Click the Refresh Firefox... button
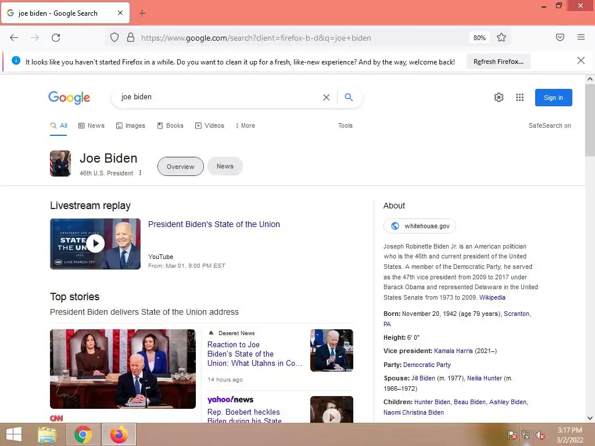Screen dimensions: 595x446 click(x=498, y=62)
